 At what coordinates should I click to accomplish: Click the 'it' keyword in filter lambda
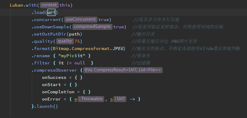point(61,63)
